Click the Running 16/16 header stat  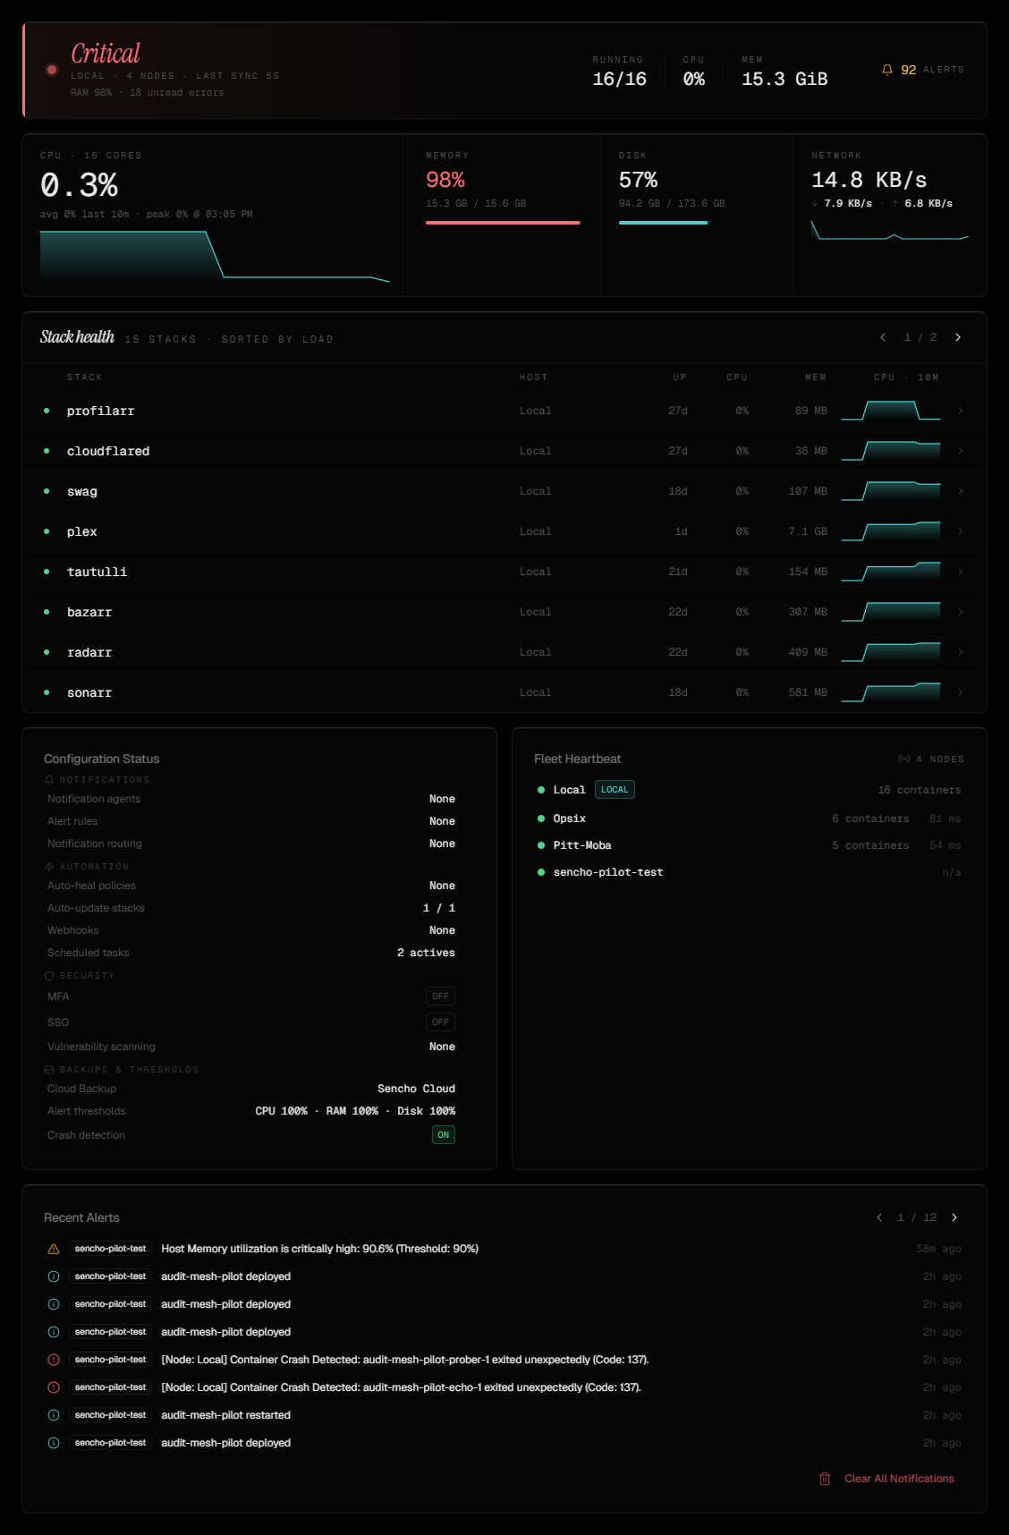[x=619, y=72]
